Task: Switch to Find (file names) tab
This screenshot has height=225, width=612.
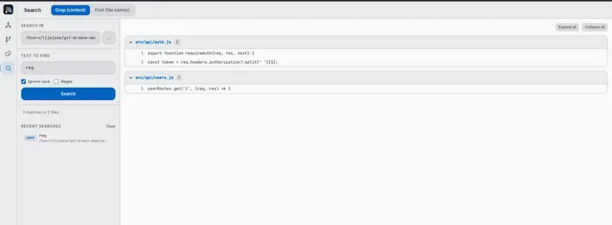Action: (112, 10)
